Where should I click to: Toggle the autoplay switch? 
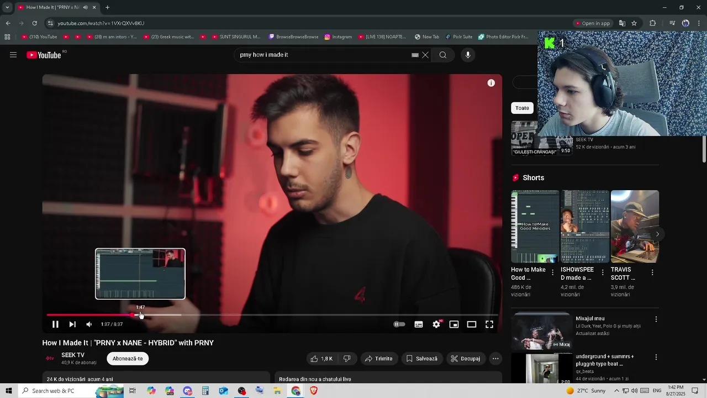[x=399, y=324]
